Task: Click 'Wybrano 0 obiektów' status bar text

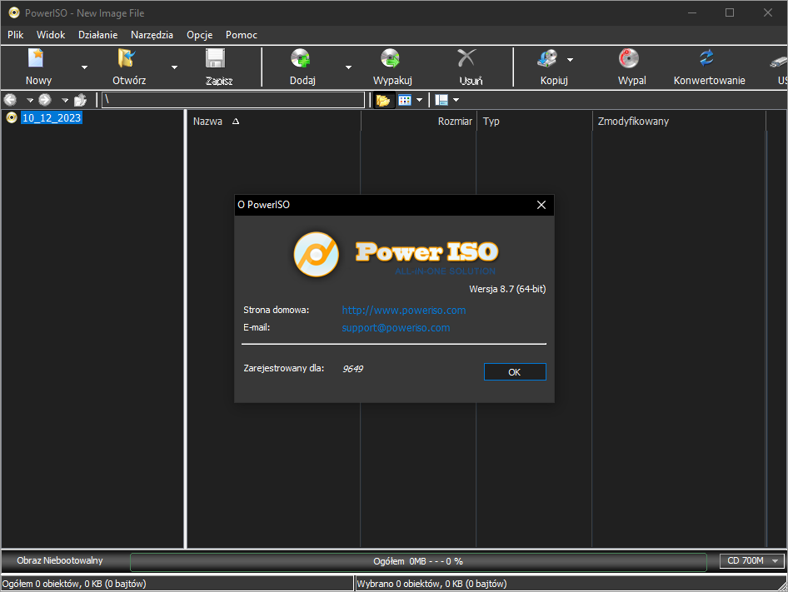Action: [431, 584]
